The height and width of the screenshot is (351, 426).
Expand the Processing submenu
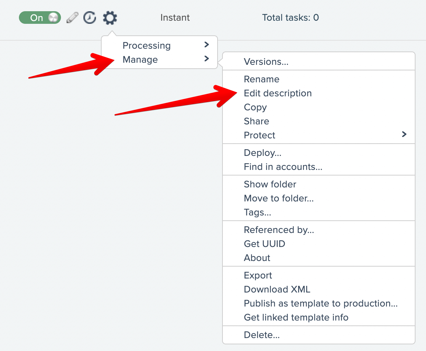click(146, 46)
